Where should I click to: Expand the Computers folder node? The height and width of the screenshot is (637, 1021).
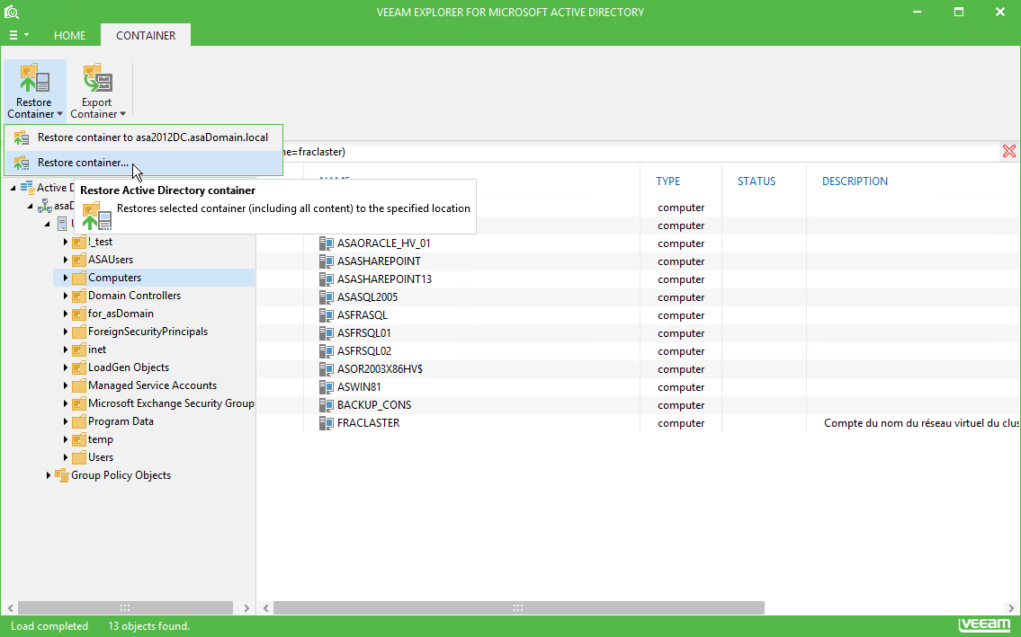65,278
